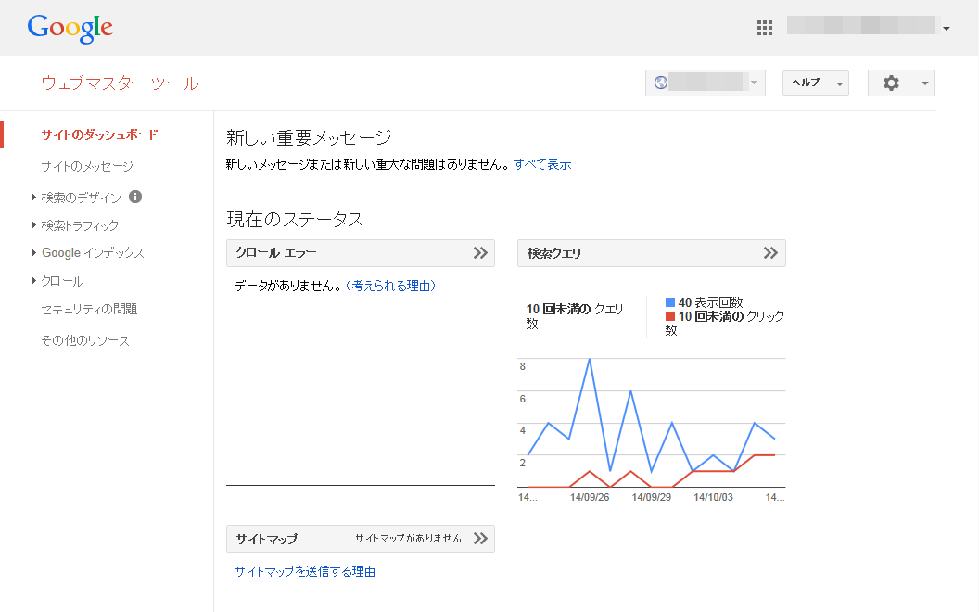The height and width of the screenshot is (612, 979).
Task: Open セキュリティの問題 in sidebar
Action: pyautogui.click(x=89, y=309)
